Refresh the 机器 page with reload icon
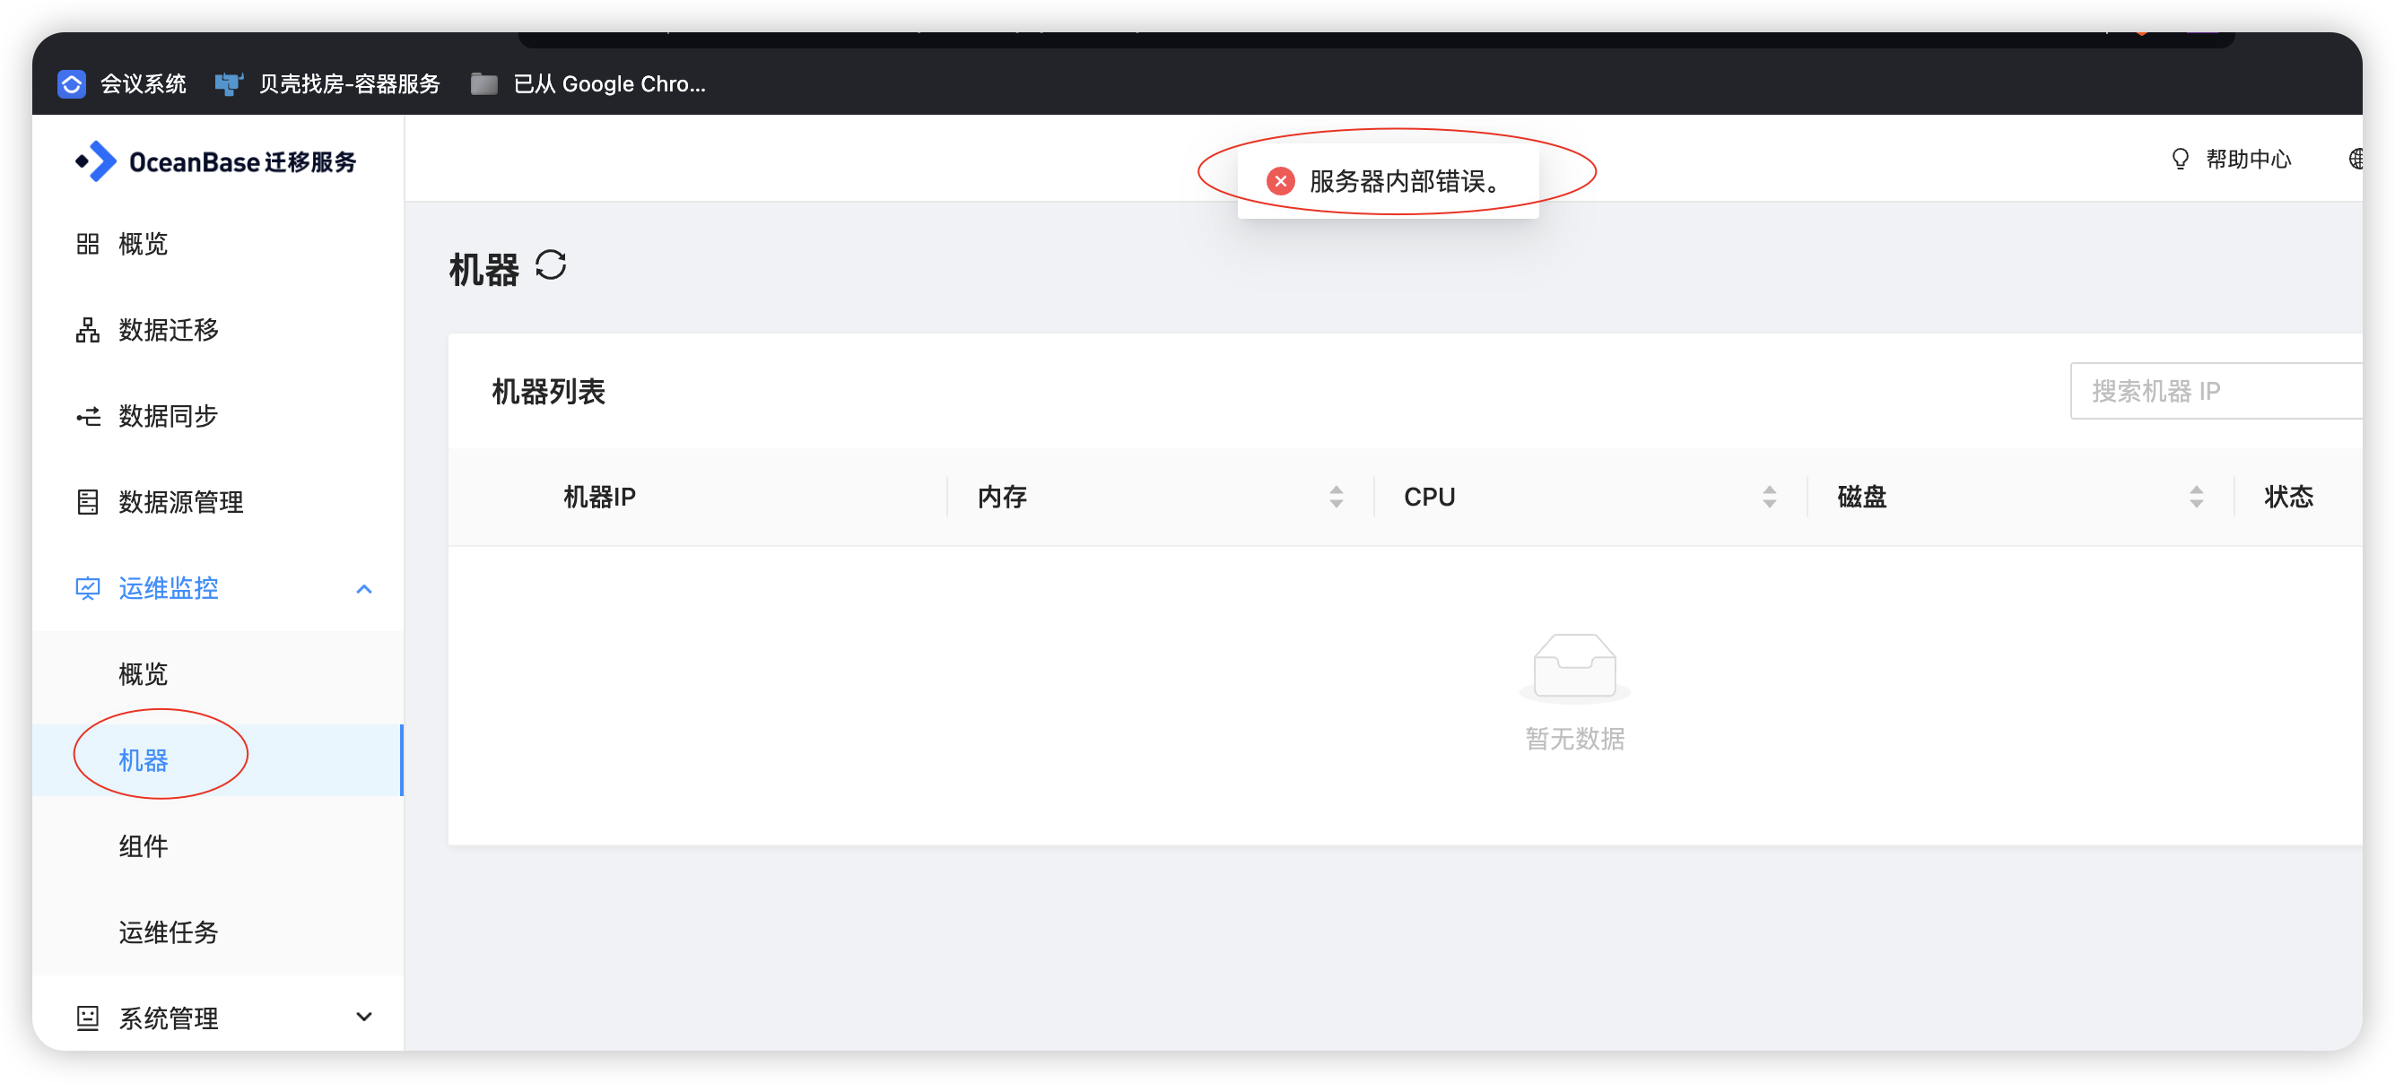2395x1083 pixels. (x=551, y=266)
